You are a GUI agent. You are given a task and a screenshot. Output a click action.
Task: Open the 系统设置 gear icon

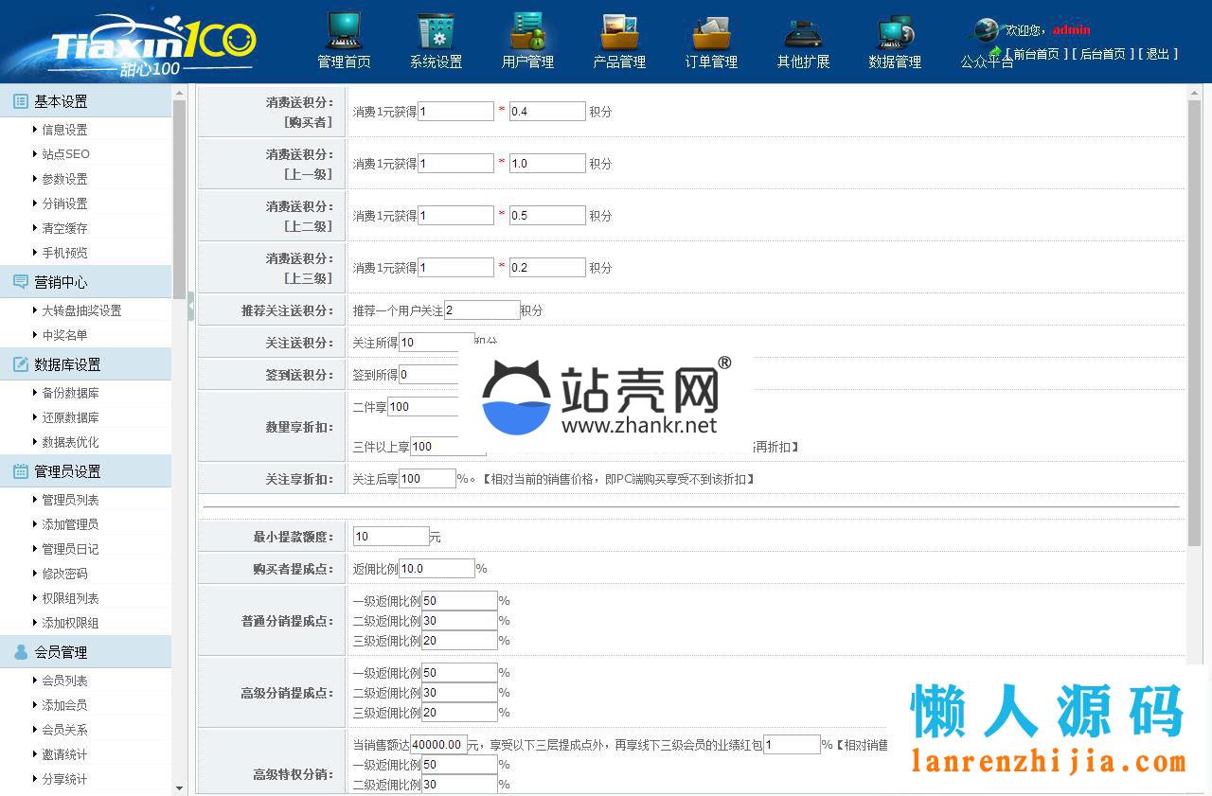(x=436, y=31)
